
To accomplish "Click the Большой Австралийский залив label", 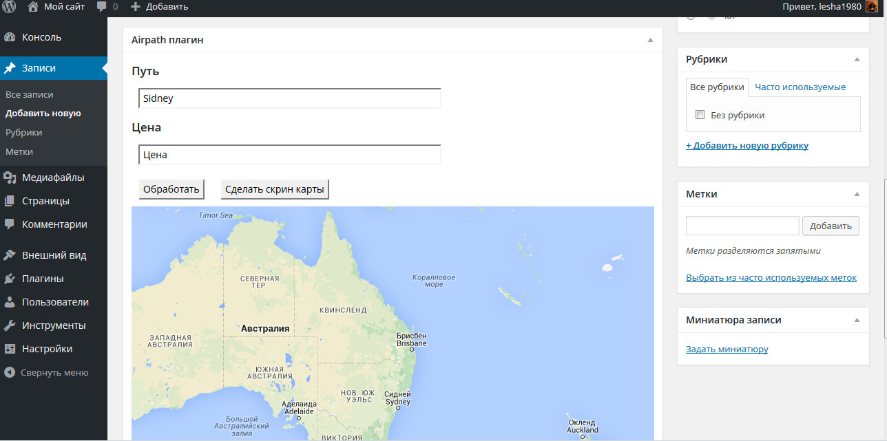I will pos(242,427).
